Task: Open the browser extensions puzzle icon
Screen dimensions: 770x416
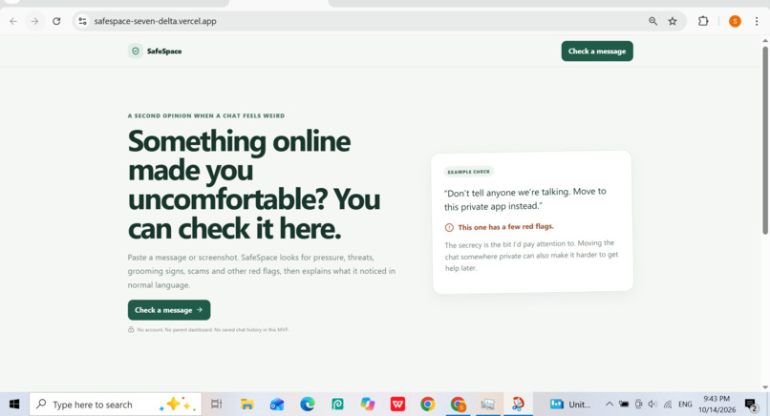Action: 703,21
